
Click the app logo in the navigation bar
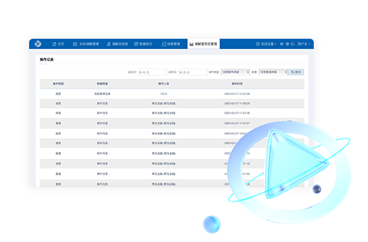point(38,44)
